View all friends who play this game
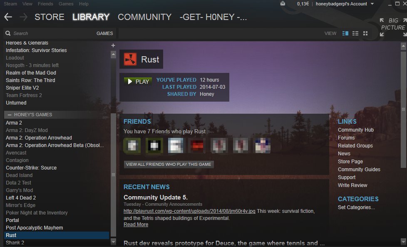 coord(169,165)
